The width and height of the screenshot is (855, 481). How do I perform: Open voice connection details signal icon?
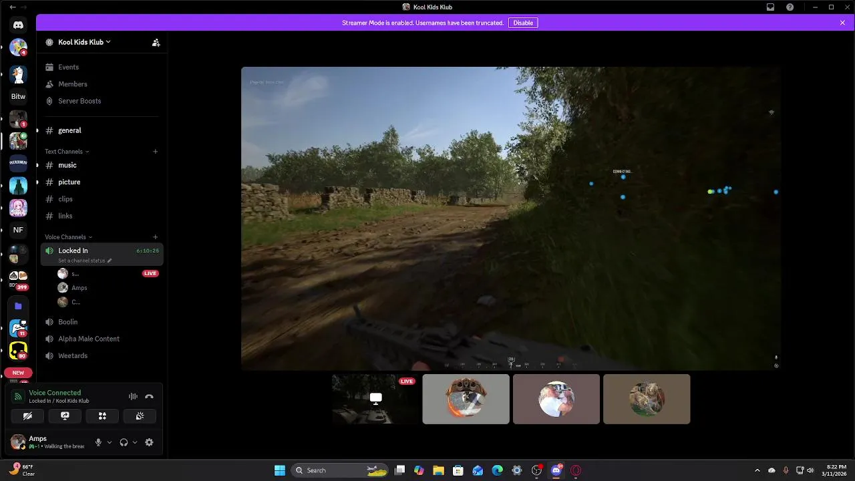point(18,396)
